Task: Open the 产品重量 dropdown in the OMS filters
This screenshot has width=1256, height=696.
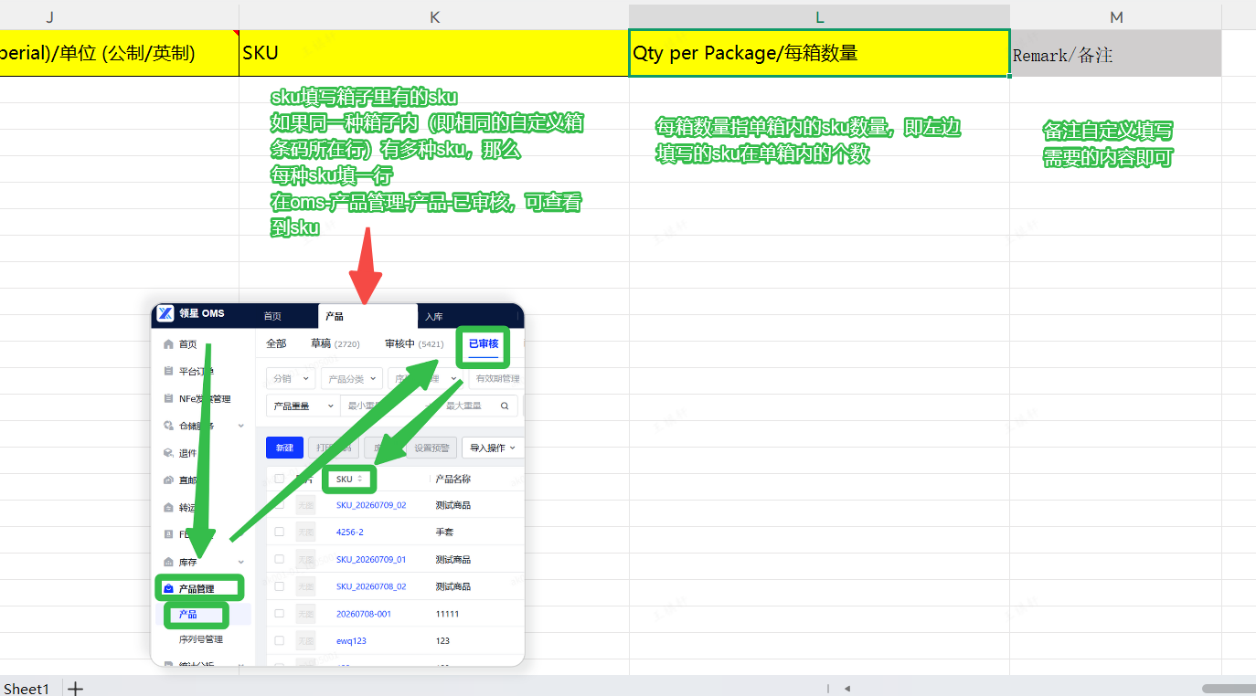Action: click(x=303, y=406)
